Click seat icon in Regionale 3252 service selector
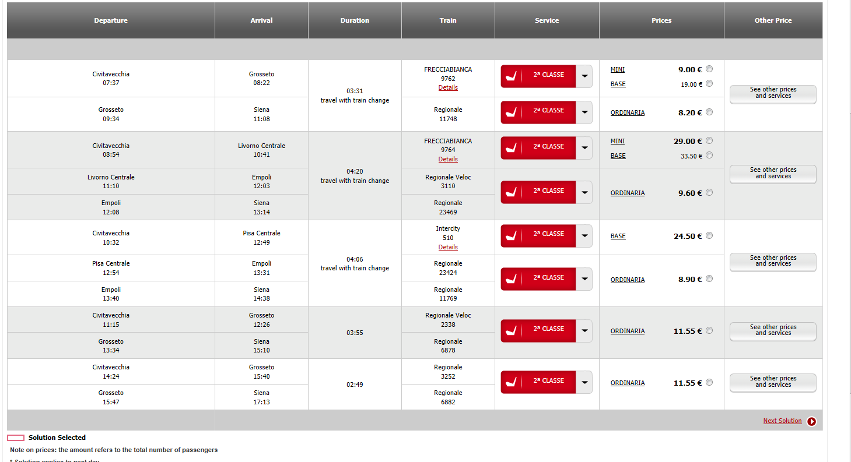The height and width of the screenshot is (462, 851). click(511, 383)
